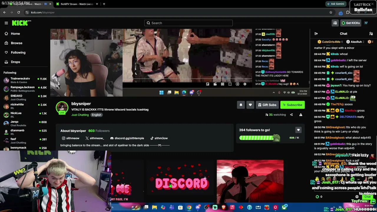
Task: Click the Get KICKs button
Action: click(x=350, y=23)
